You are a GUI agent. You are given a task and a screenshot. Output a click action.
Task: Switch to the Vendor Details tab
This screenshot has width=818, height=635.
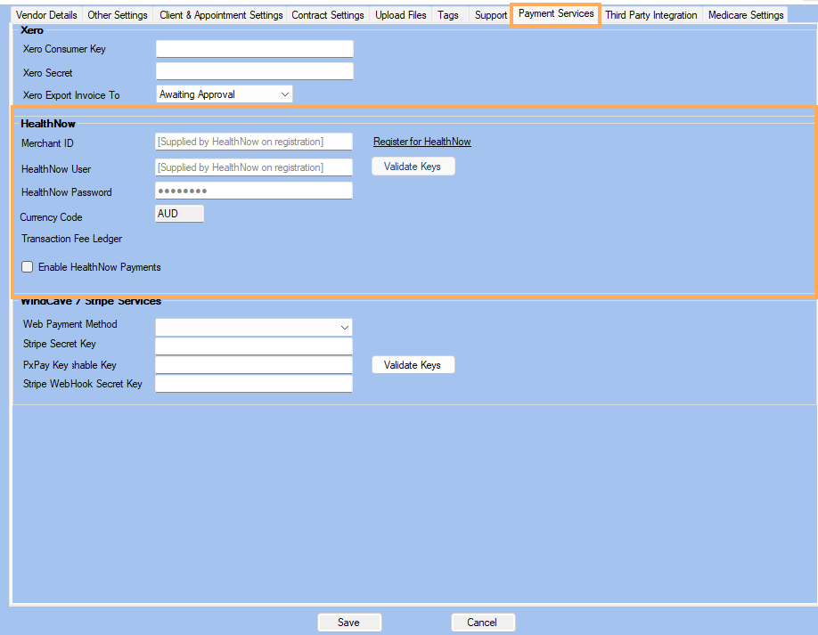[46, 15]
